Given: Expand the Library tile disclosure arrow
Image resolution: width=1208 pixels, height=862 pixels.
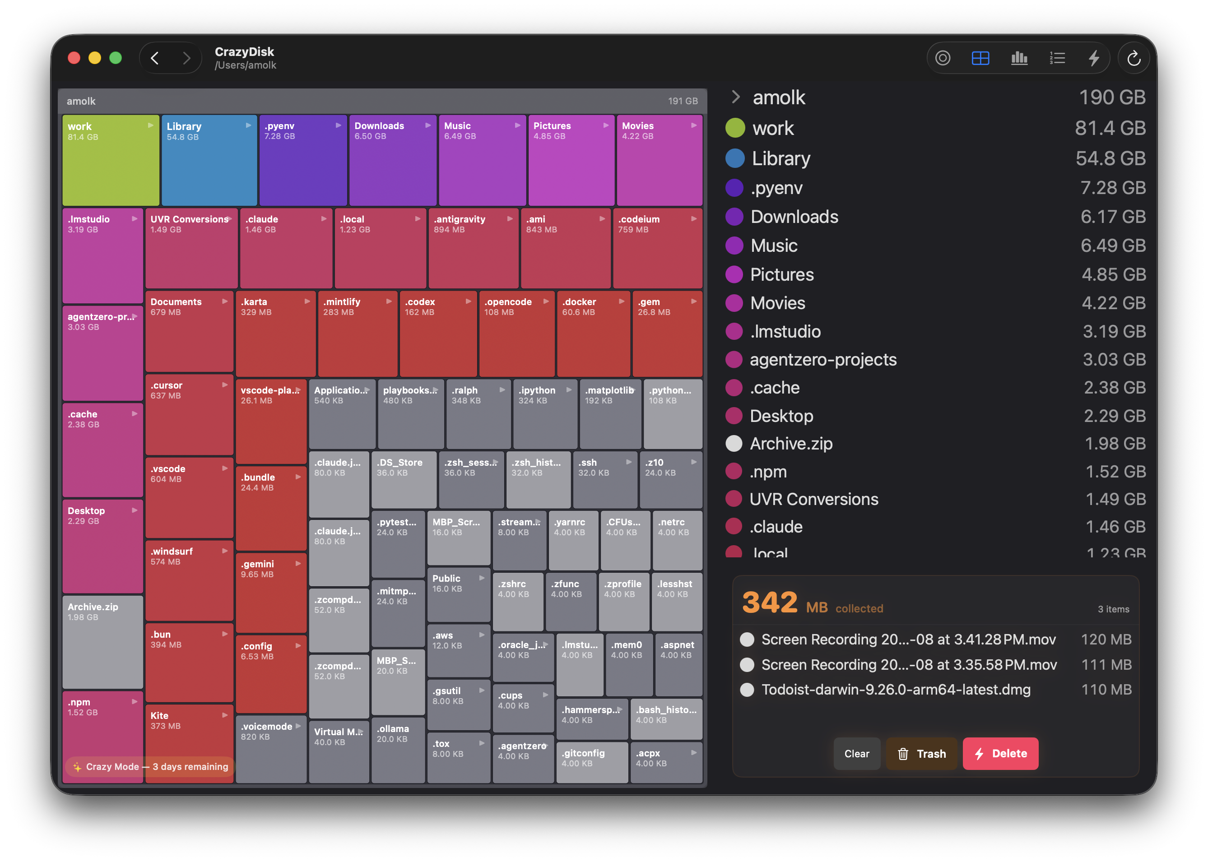Looking at the screenshot, I should 248,125.
